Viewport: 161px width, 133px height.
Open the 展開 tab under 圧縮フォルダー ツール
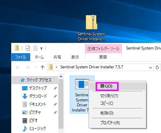pyautogui.click(x=103, y=57)
